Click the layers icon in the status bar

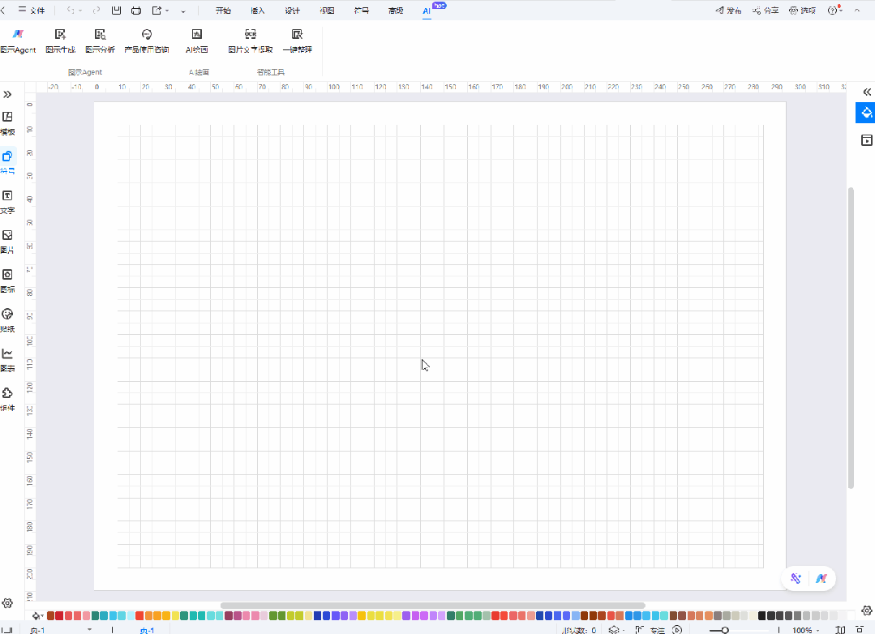[614, 629]
